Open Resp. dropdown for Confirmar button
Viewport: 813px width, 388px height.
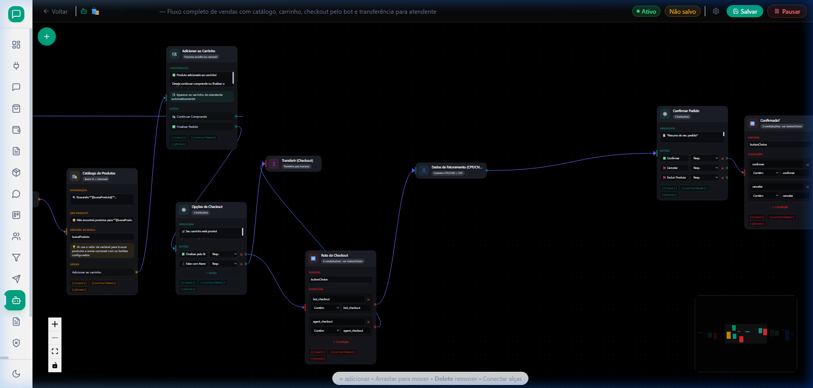(705, 158)
